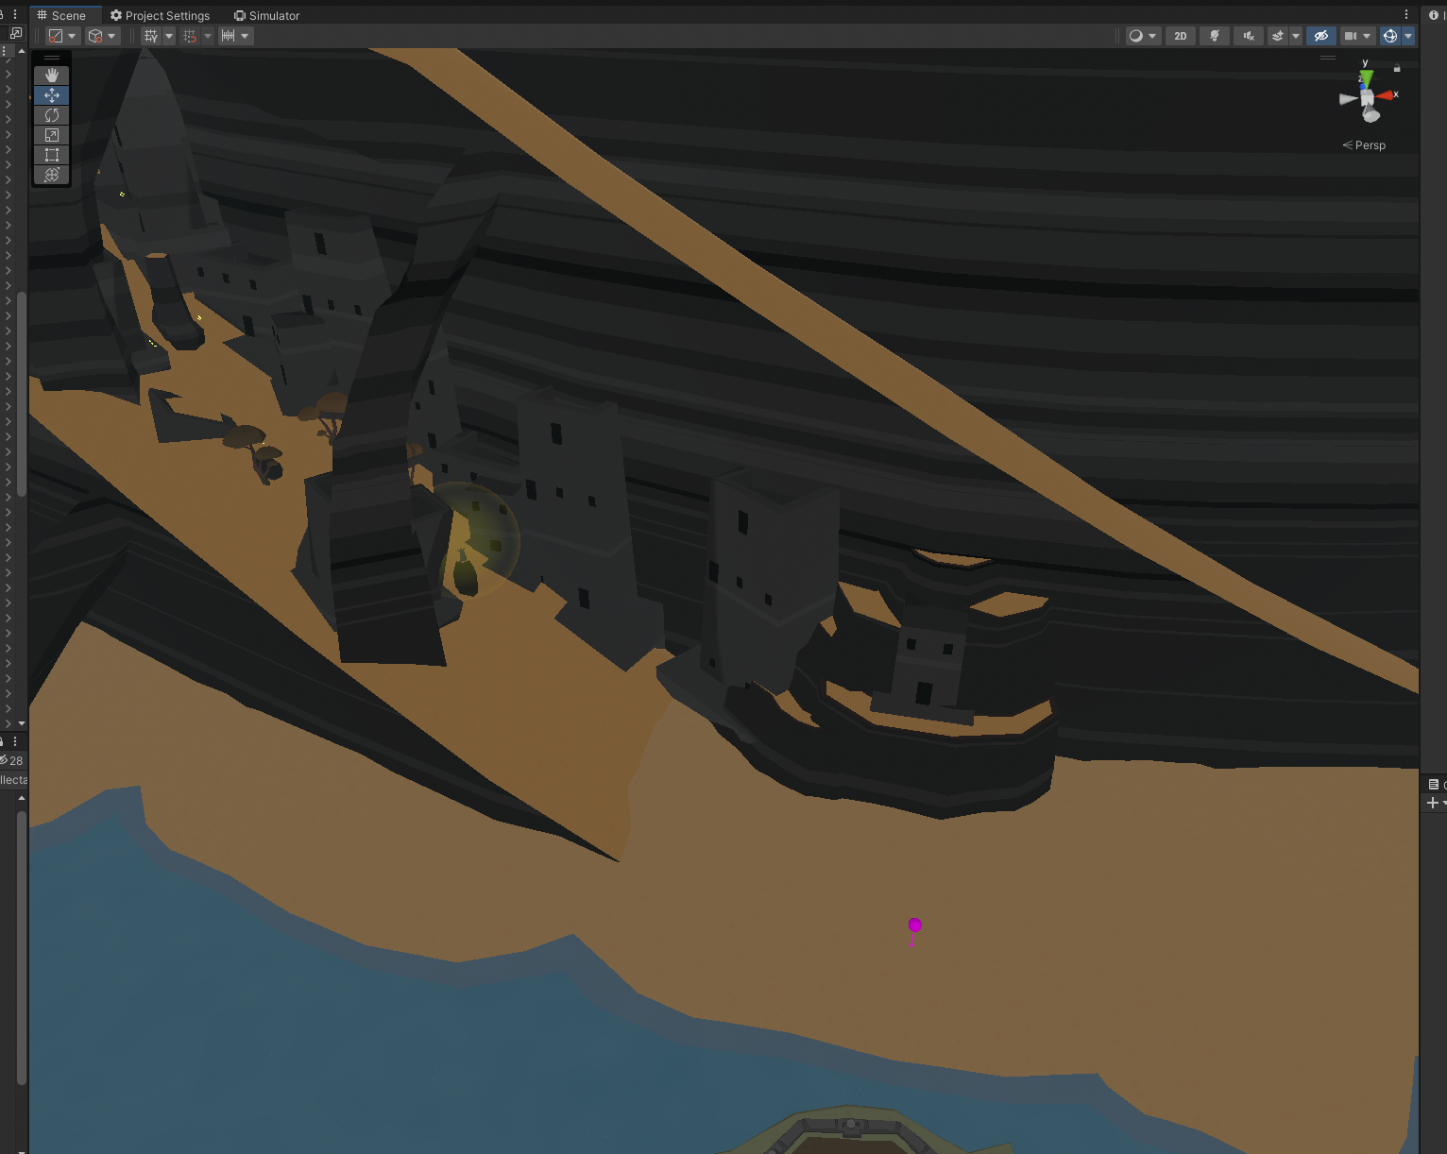Click the draw mode shading sphere icon
The image size is (1447, 1154).
(x=1136, y=36)
